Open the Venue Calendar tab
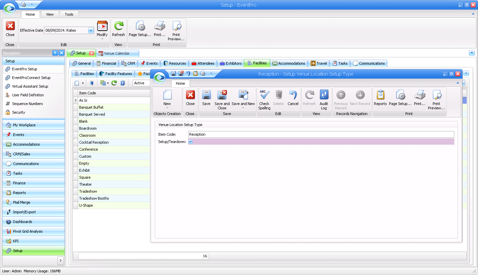This screenshot has width=478, height=275. 117,53
